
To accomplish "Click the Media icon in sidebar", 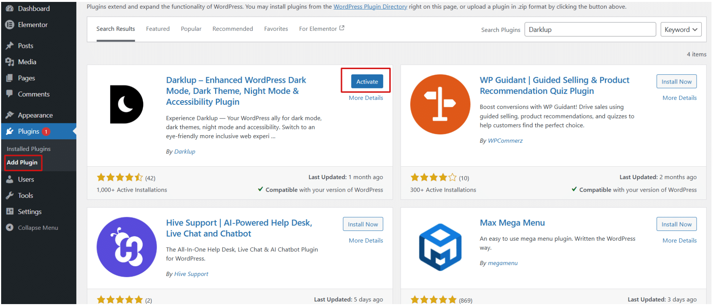I will tap(10, 62).
